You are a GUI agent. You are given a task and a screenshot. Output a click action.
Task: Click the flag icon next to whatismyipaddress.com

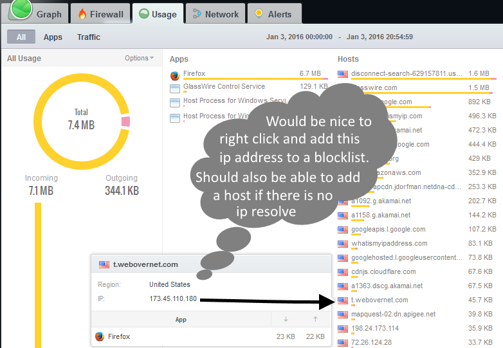(343, 244)
